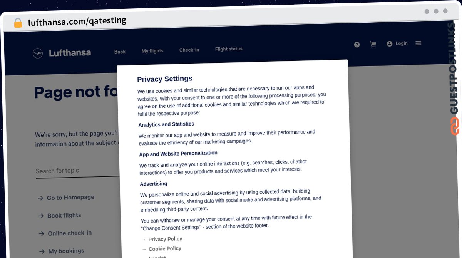Open the Cookie Policy link
Image resolution: width=462 pixels, height=258 pixels.
[x=165, y=249]
